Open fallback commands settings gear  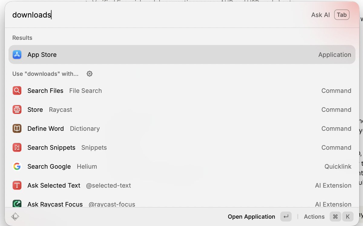tap(90, 74)
